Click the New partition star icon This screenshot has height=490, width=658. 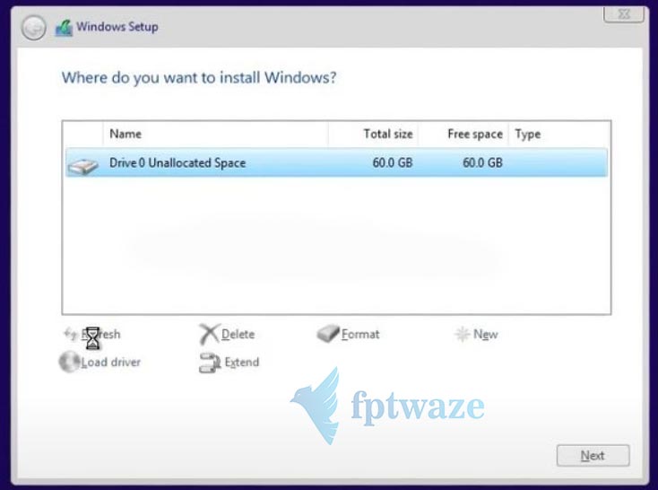click(462, 334)
